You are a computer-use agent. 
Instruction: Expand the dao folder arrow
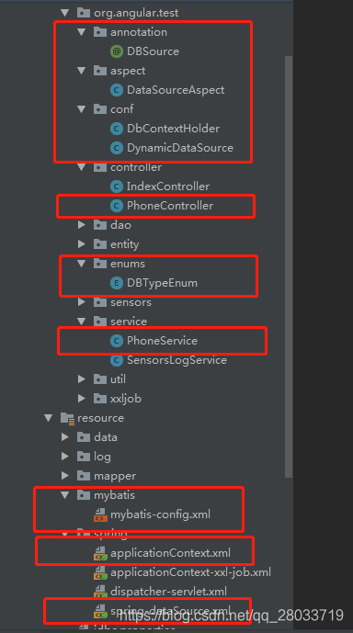point(82,225)
